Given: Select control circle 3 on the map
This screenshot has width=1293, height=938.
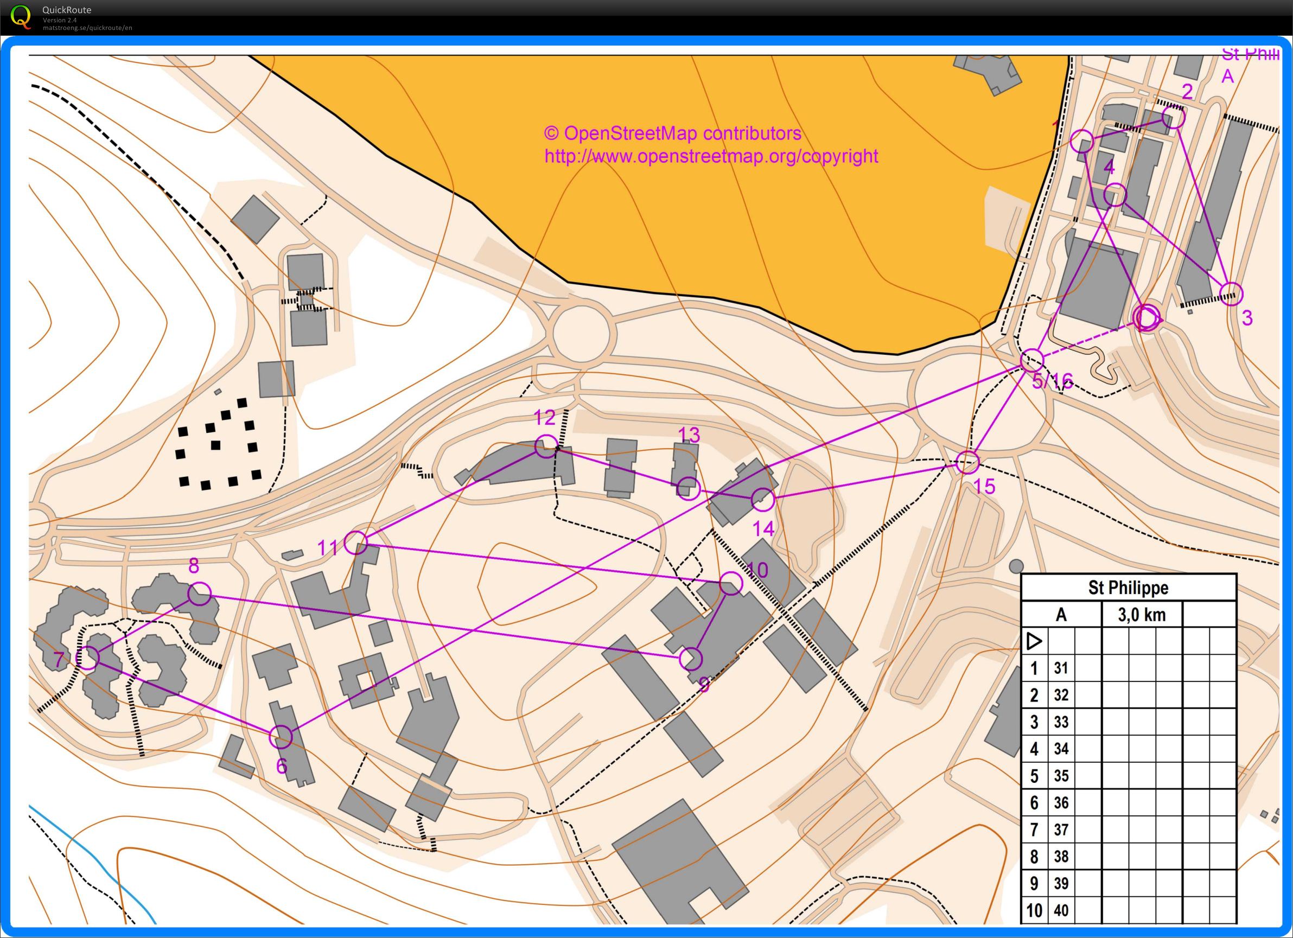Looking at the screenshot, I should pyautogui.click(x=1231, y=294).
